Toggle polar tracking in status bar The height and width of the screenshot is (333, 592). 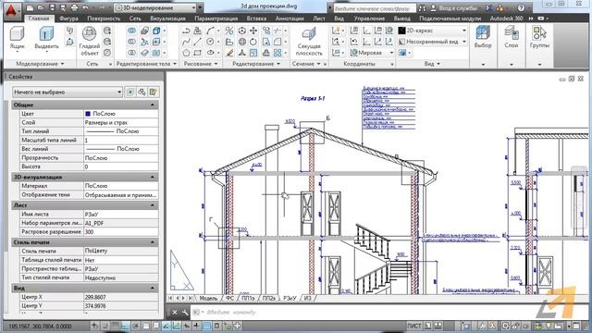pos(135,326)
